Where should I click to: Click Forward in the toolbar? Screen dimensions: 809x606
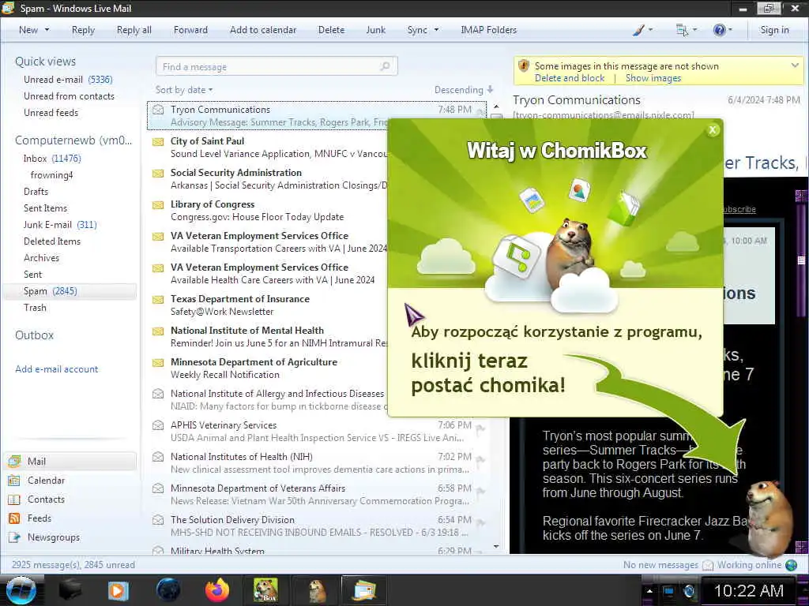(x=190, y=30)
